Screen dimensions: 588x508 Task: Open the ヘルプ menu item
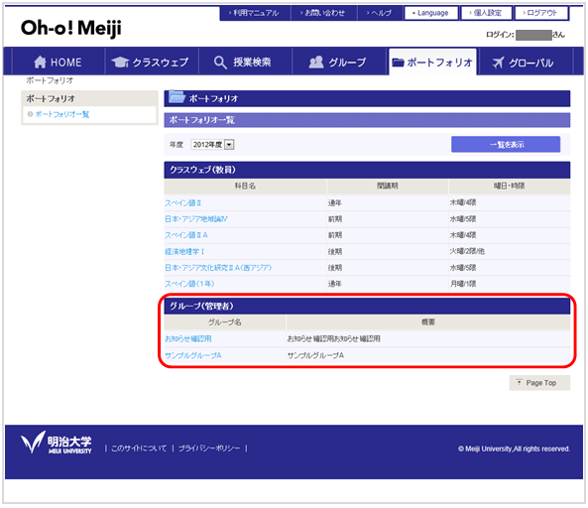(380, 13)
